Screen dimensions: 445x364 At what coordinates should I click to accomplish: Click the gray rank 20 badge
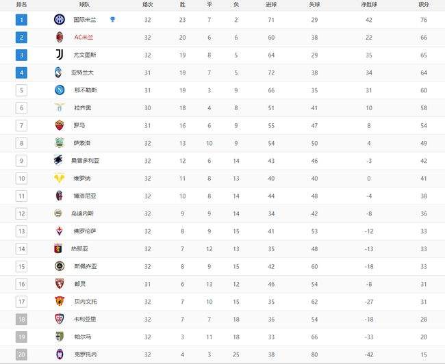pos(21,354)
